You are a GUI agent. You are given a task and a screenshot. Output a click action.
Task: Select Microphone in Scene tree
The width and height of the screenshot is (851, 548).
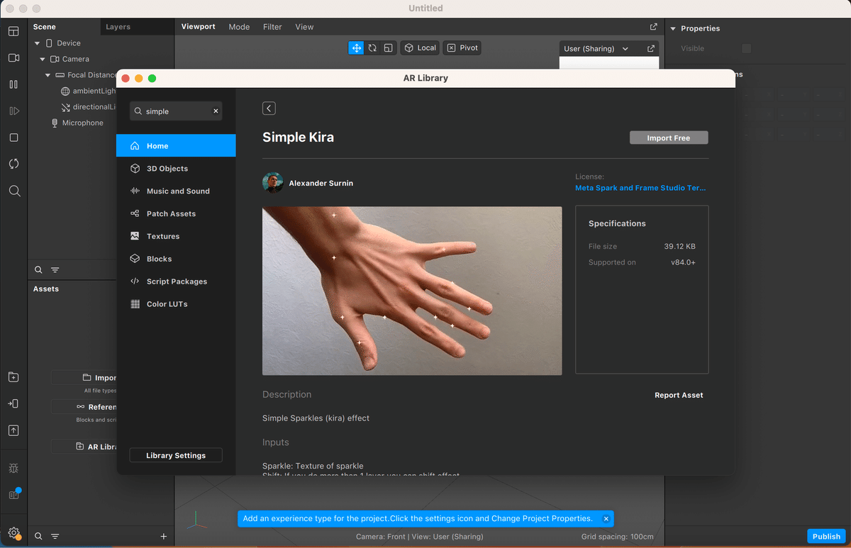pos(77,123)
